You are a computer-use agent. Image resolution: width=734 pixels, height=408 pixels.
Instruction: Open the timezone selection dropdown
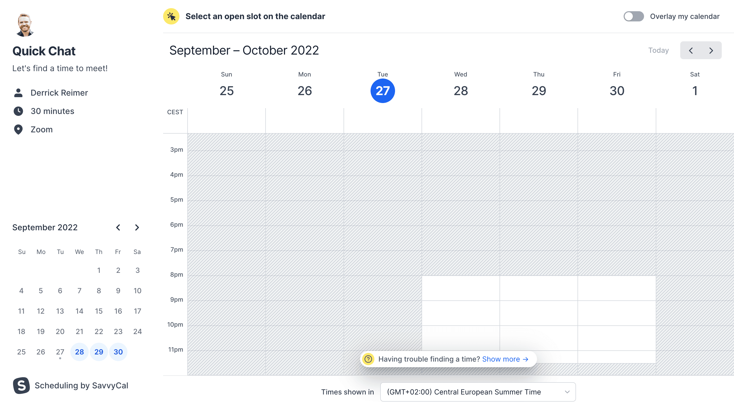point(478,392)
